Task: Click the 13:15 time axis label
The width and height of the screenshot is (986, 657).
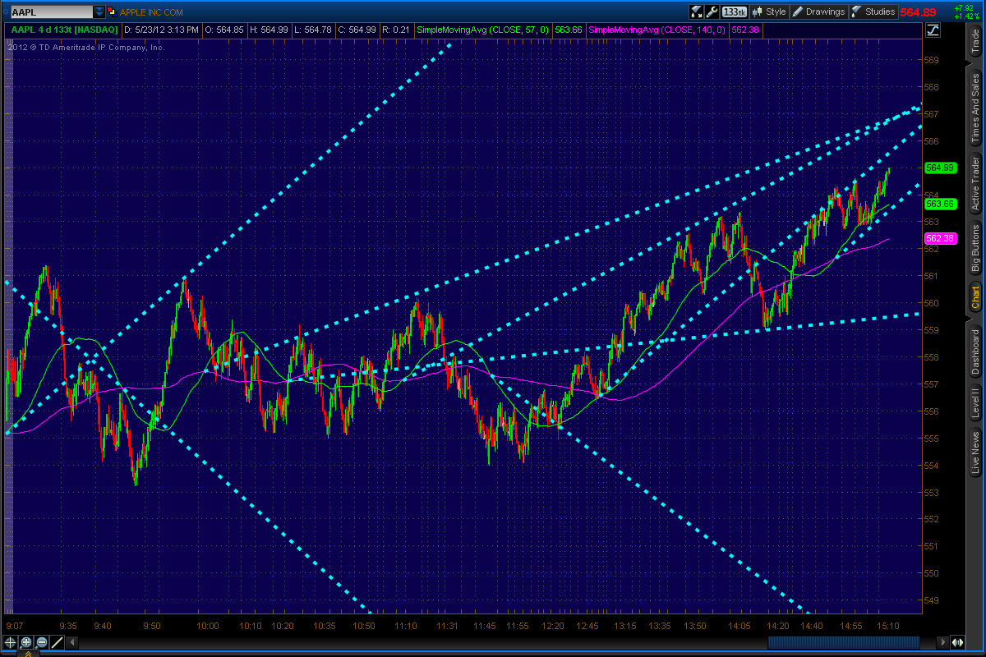Action: (x=624, y=627)
